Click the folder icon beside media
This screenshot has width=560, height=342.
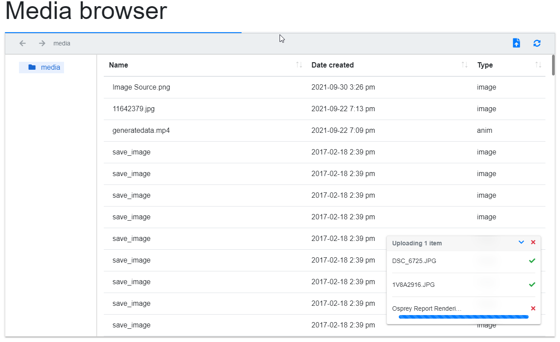[32, 68]
